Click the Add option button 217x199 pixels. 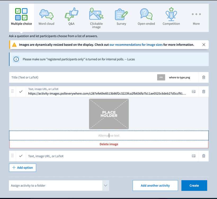pyautogui.click(x=23, y=168)
